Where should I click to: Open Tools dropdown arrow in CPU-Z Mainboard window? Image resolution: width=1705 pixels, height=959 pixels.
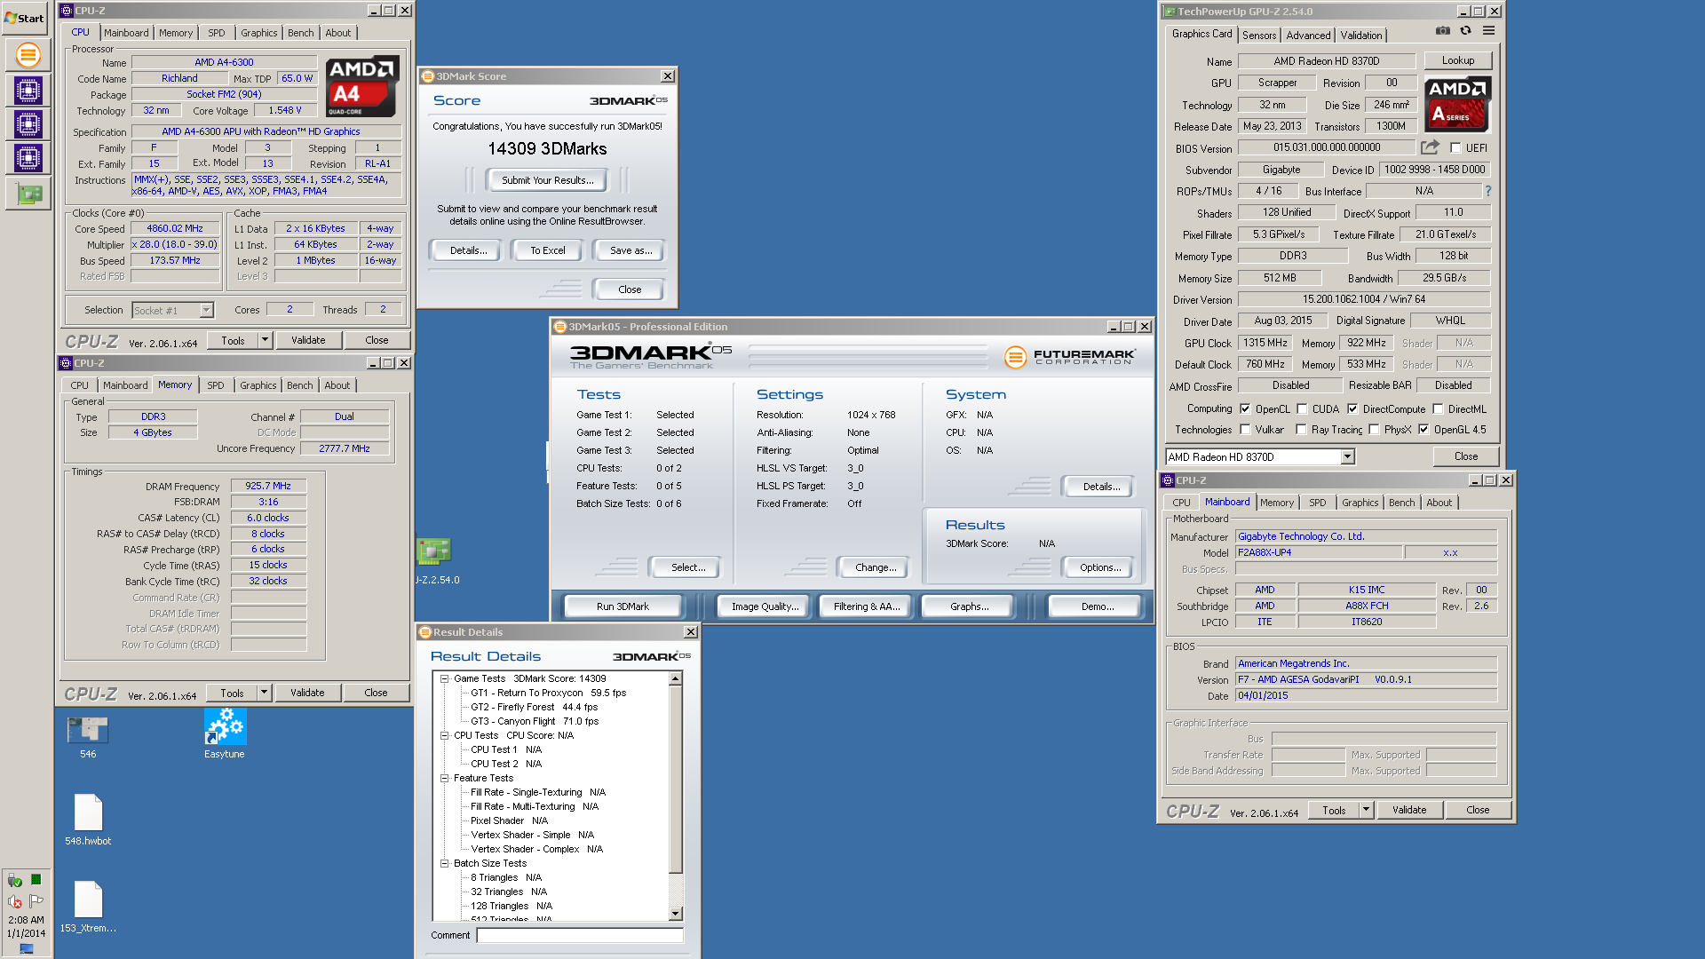tap(1366, 810)
